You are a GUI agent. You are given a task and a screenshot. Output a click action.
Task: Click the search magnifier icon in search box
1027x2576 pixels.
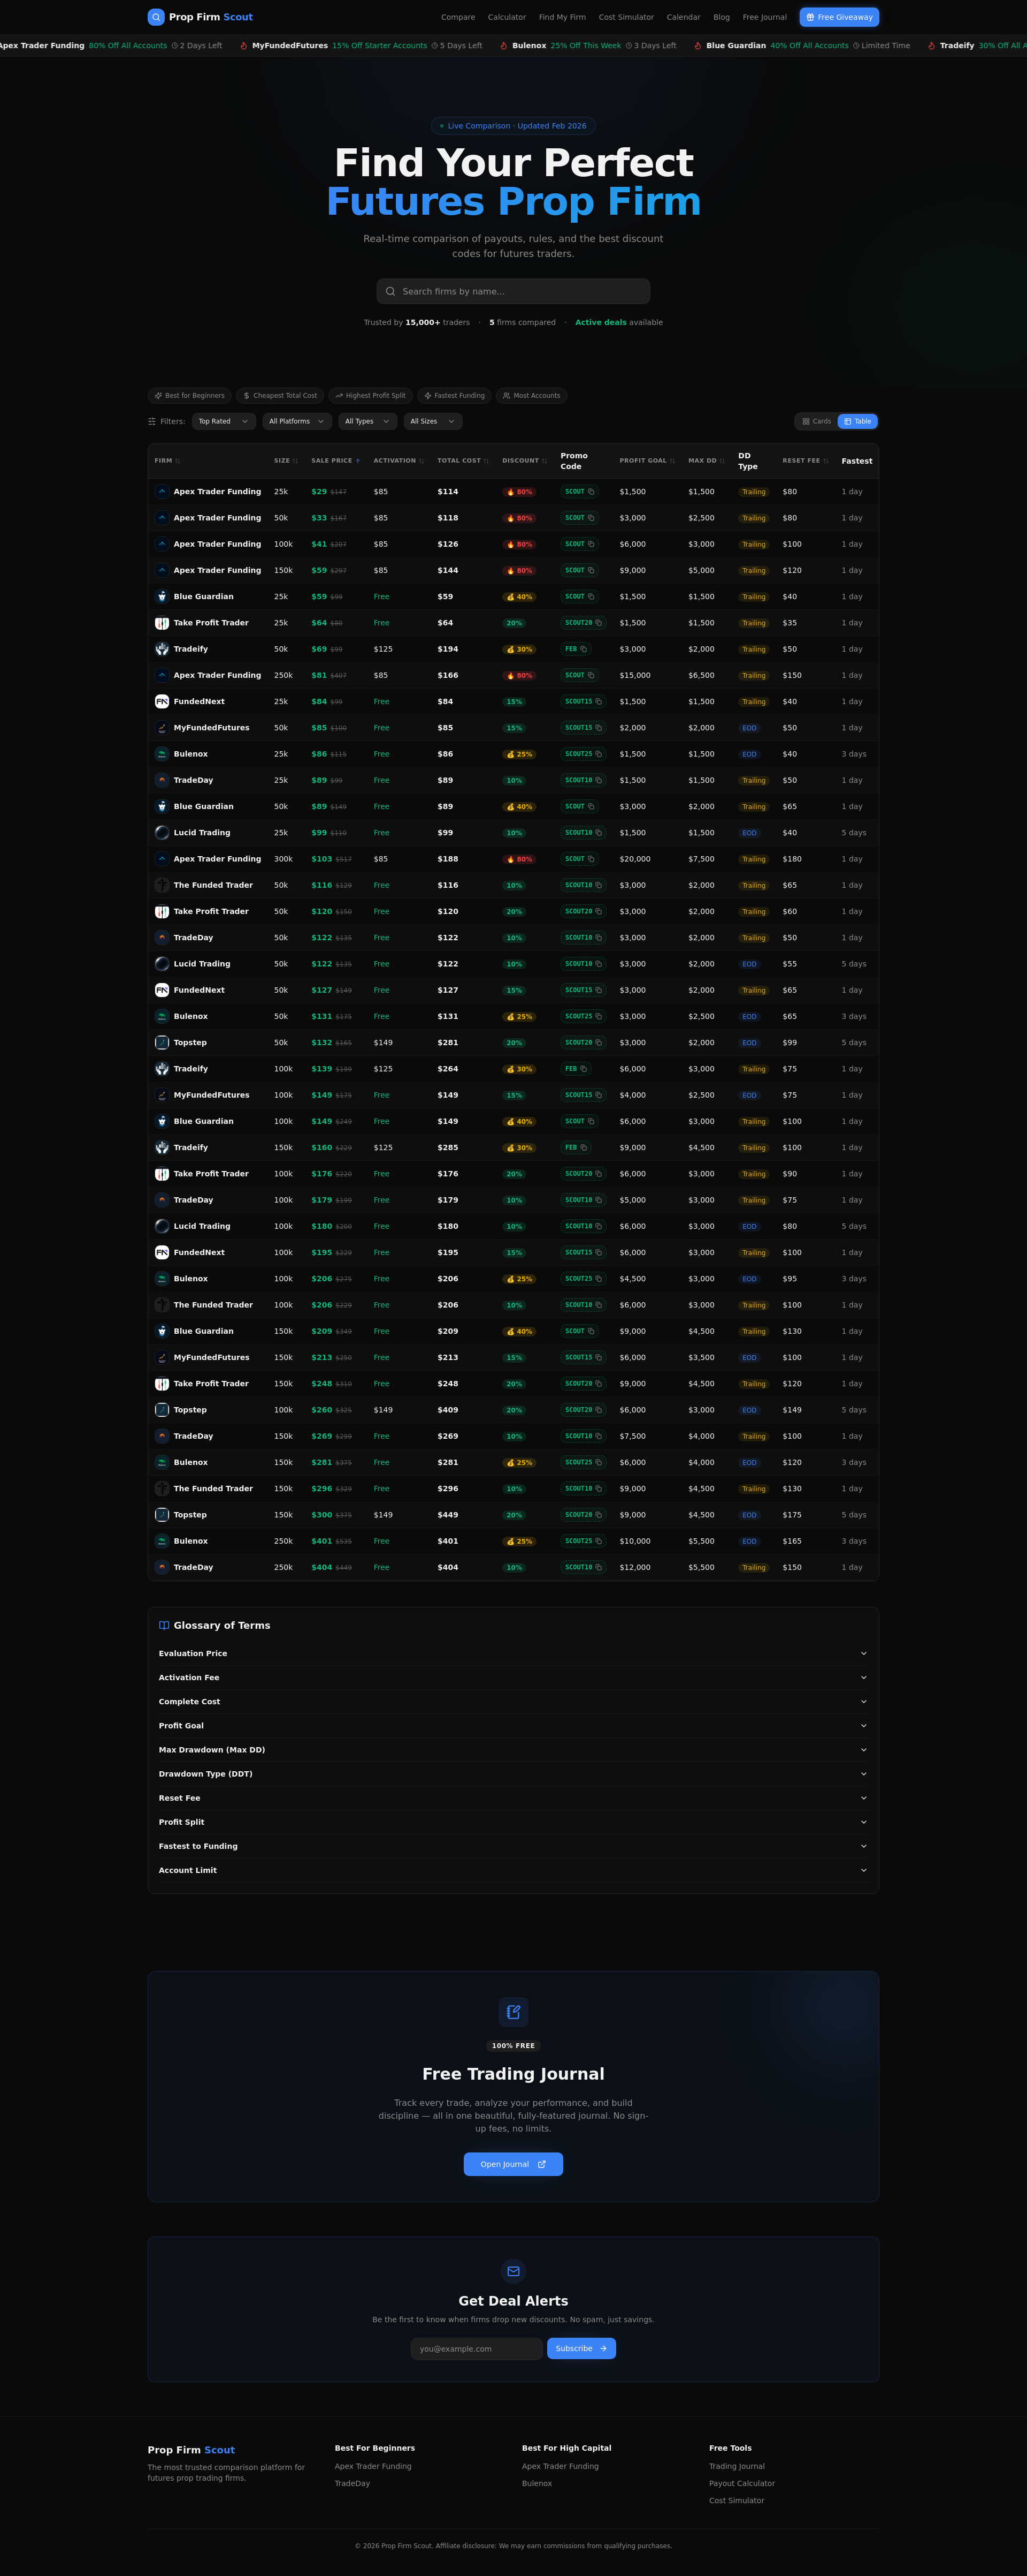[x=390, y=292]
